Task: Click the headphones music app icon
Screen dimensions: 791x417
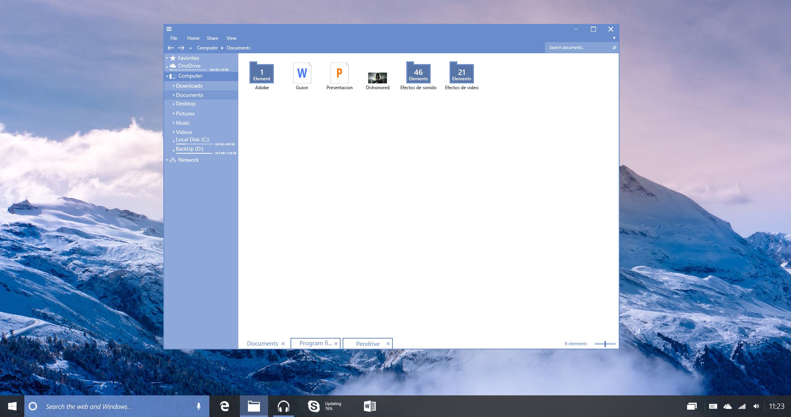Action: click(283, 406)
